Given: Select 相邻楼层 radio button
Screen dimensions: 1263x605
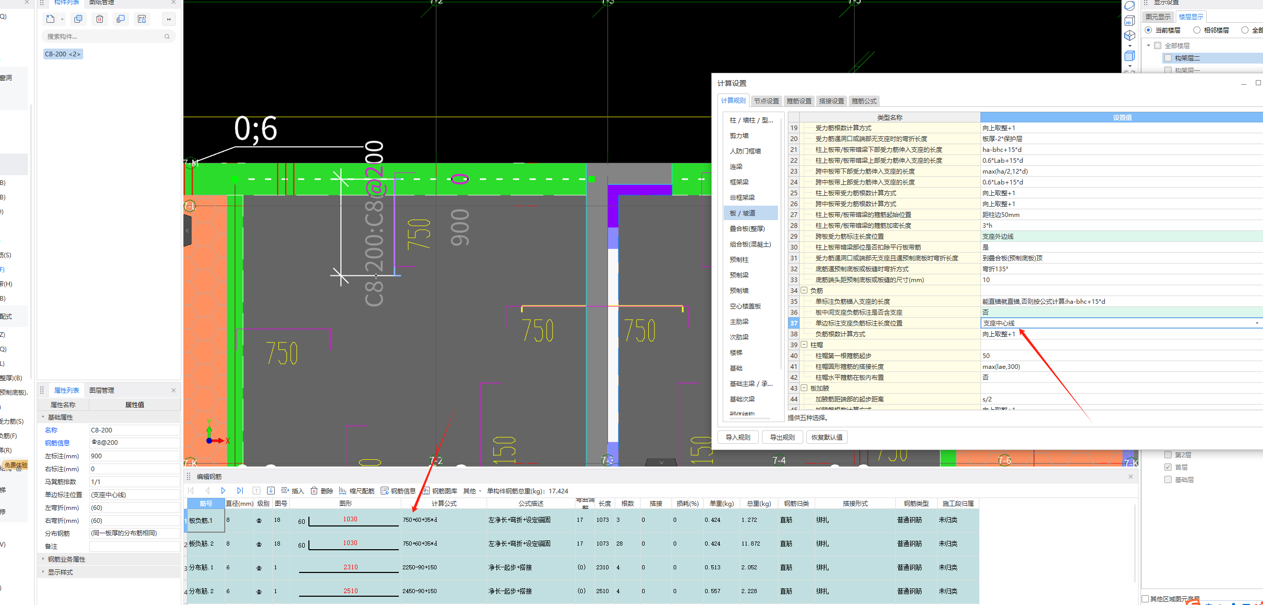Looking at the screenshot, I should point(1196,30).
